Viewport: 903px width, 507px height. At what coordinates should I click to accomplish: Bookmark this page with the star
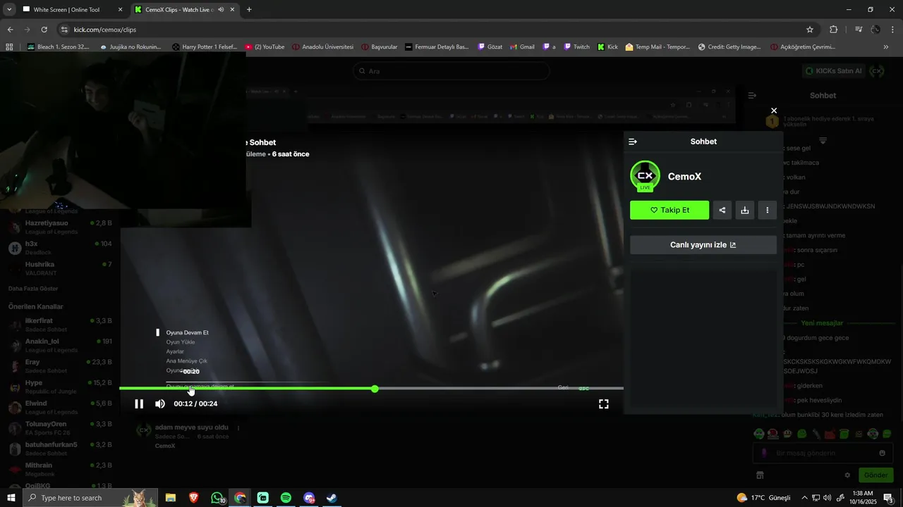(x=810, y=30)
